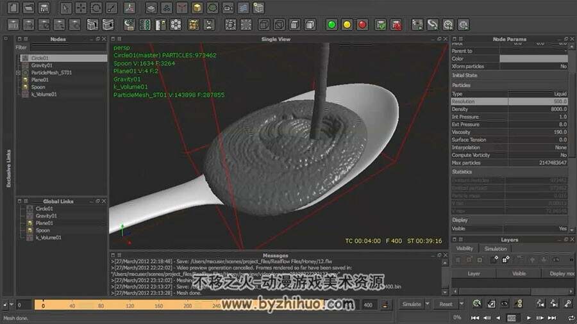577x324 pixels.
Task: Click the Save floppy disk icon
Action: click(44, 8)
